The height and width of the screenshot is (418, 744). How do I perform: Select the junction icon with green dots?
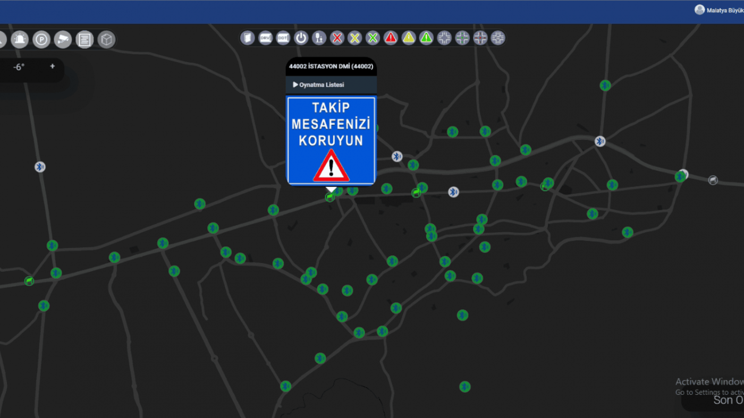462,38
